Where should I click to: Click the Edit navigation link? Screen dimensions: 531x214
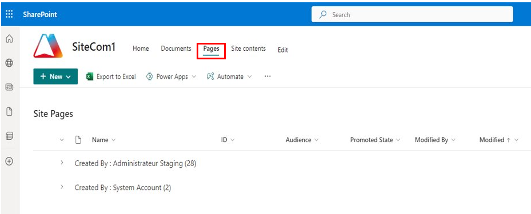[x=283, y=50]
